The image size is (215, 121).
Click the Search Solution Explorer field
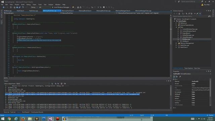point(190,16)
